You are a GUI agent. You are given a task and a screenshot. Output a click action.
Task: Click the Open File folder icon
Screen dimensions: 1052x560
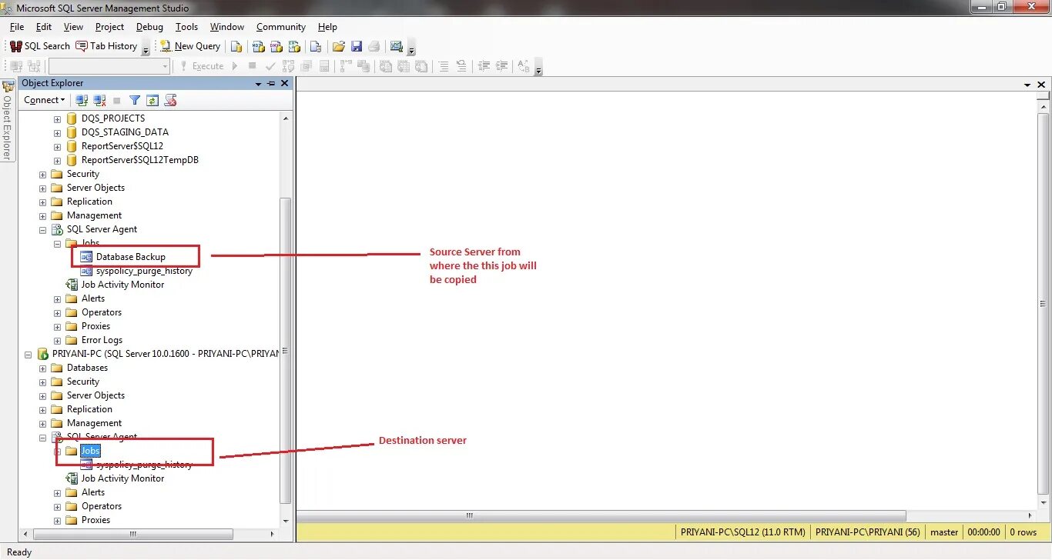point(339,46)
